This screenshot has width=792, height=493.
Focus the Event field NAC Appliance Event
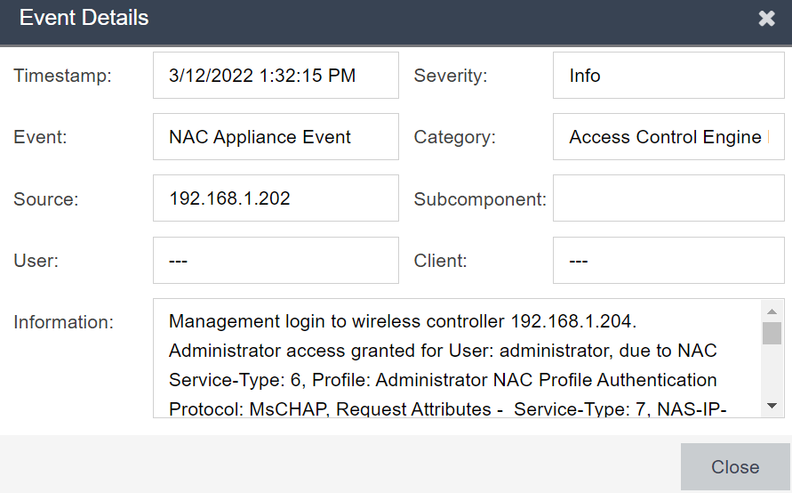276,136
